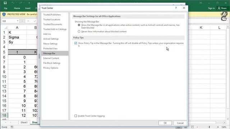230x129 pixels.
Task: Click the Save icon in Excel title bar
Action: pyautogui.click(x=5, y=3)
